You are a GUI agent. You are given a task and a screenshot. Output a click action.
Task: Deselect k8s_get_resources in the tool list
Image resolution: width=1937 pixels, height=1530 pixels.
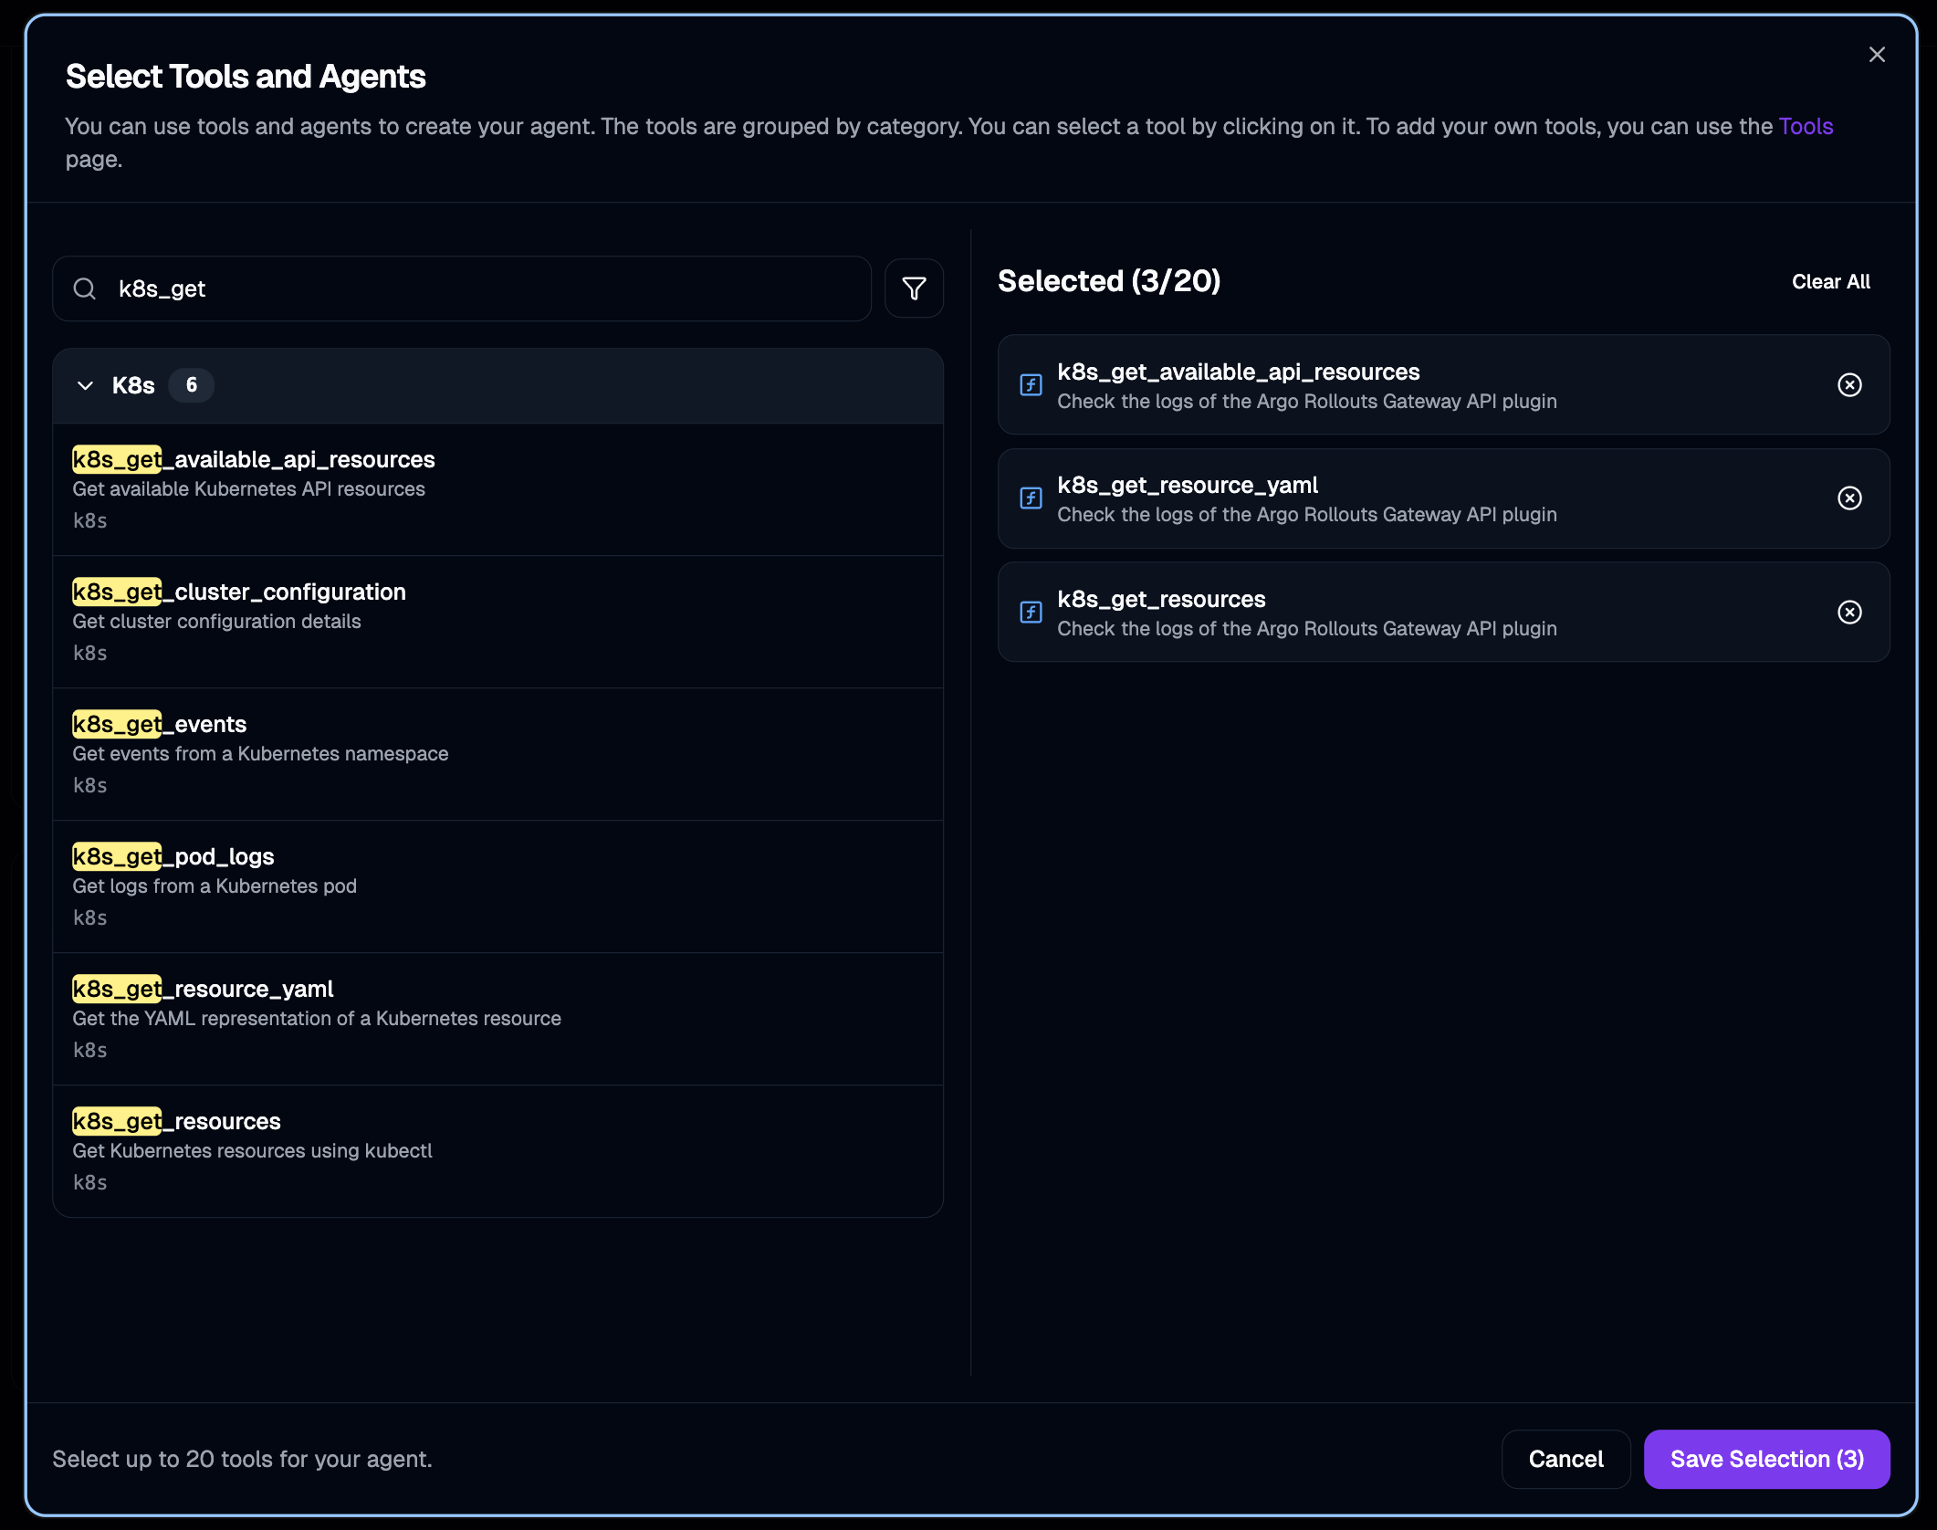[497, 1150]
